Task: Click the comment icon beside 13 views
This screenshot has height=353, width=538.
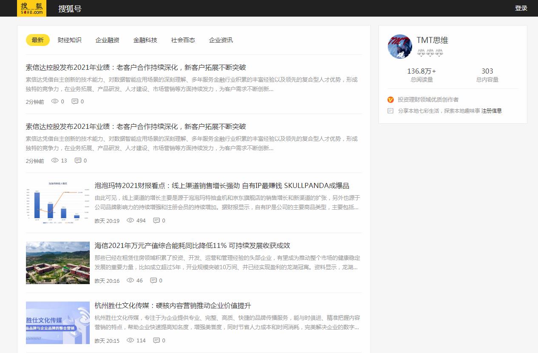Action: (x=78, y=160)
